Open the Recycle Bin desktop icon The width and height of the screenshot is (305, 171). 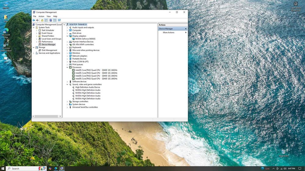coord(284,153)
